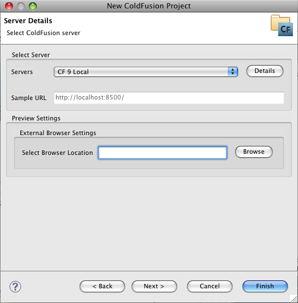Image resolution: width=298 pixels, height=303 pixels.
Task: Click the Preview Settings group label
Action: (36, 118)
